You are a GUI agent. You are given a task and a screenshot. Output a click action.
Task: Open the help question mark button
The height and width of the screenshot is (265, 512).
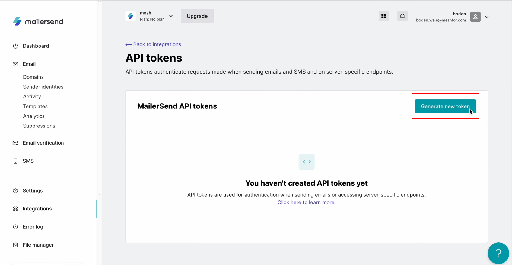498,253
